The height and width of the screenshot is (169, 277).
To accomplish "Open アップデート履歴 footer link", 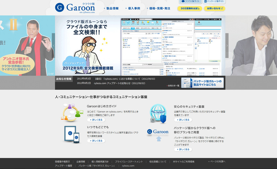I will (x=63, y=166).
